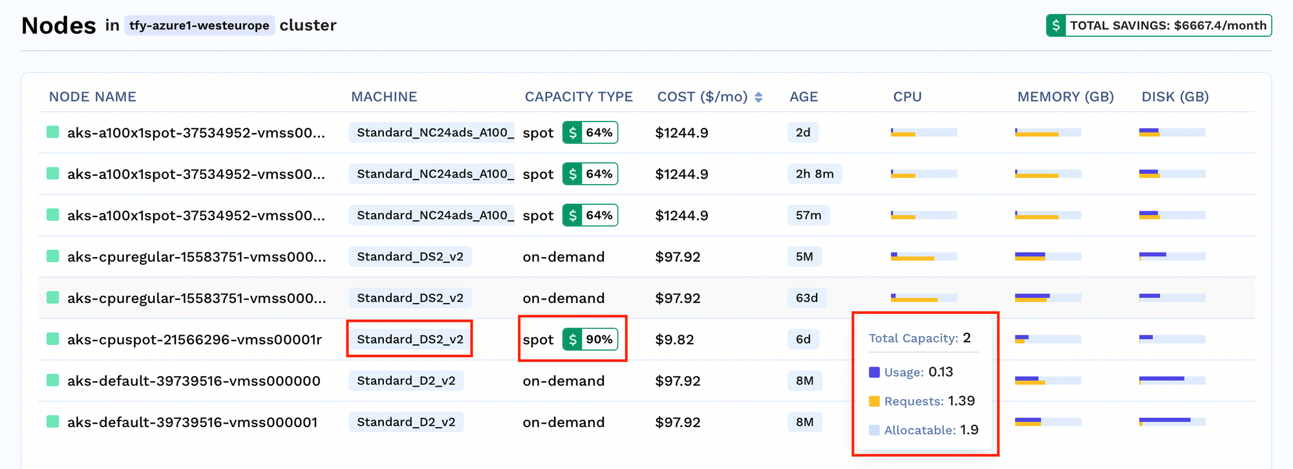Click the 64% savings badge in first row
This screenshot has height=469, width=1293.
point(590,132)
